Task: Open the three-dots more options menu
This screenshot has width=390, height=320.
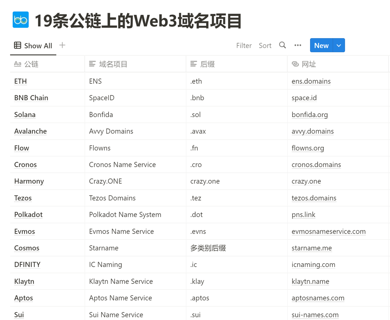Action: pos(298,45)
